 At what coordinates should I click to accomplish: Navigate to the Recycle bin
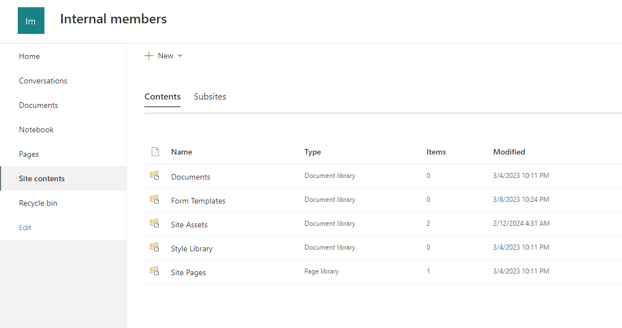pyautogui.click(x=38, y=203)
